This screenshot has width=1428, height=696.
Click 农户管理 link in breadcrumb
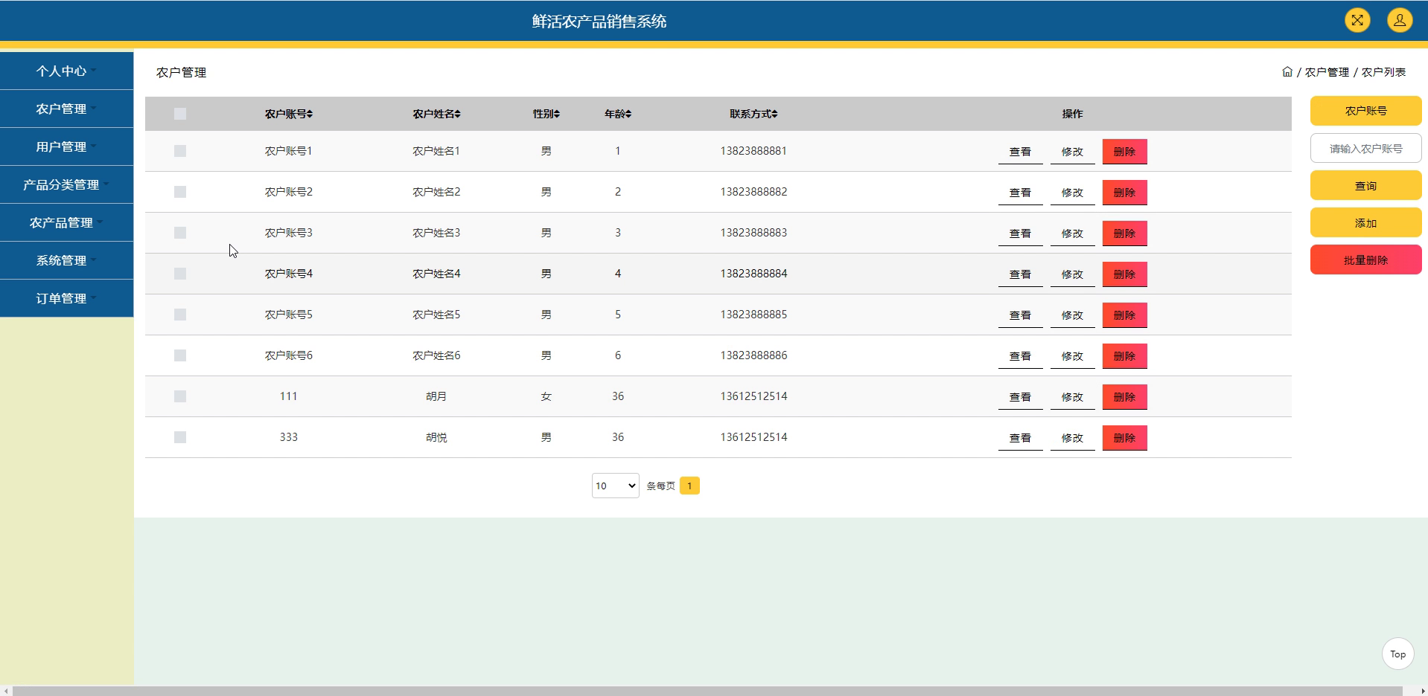click(1327, 72)
